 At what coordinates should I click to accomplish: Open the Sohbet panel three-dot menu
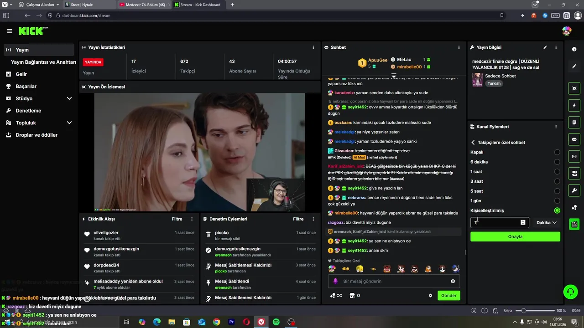(x=459, y=47)
